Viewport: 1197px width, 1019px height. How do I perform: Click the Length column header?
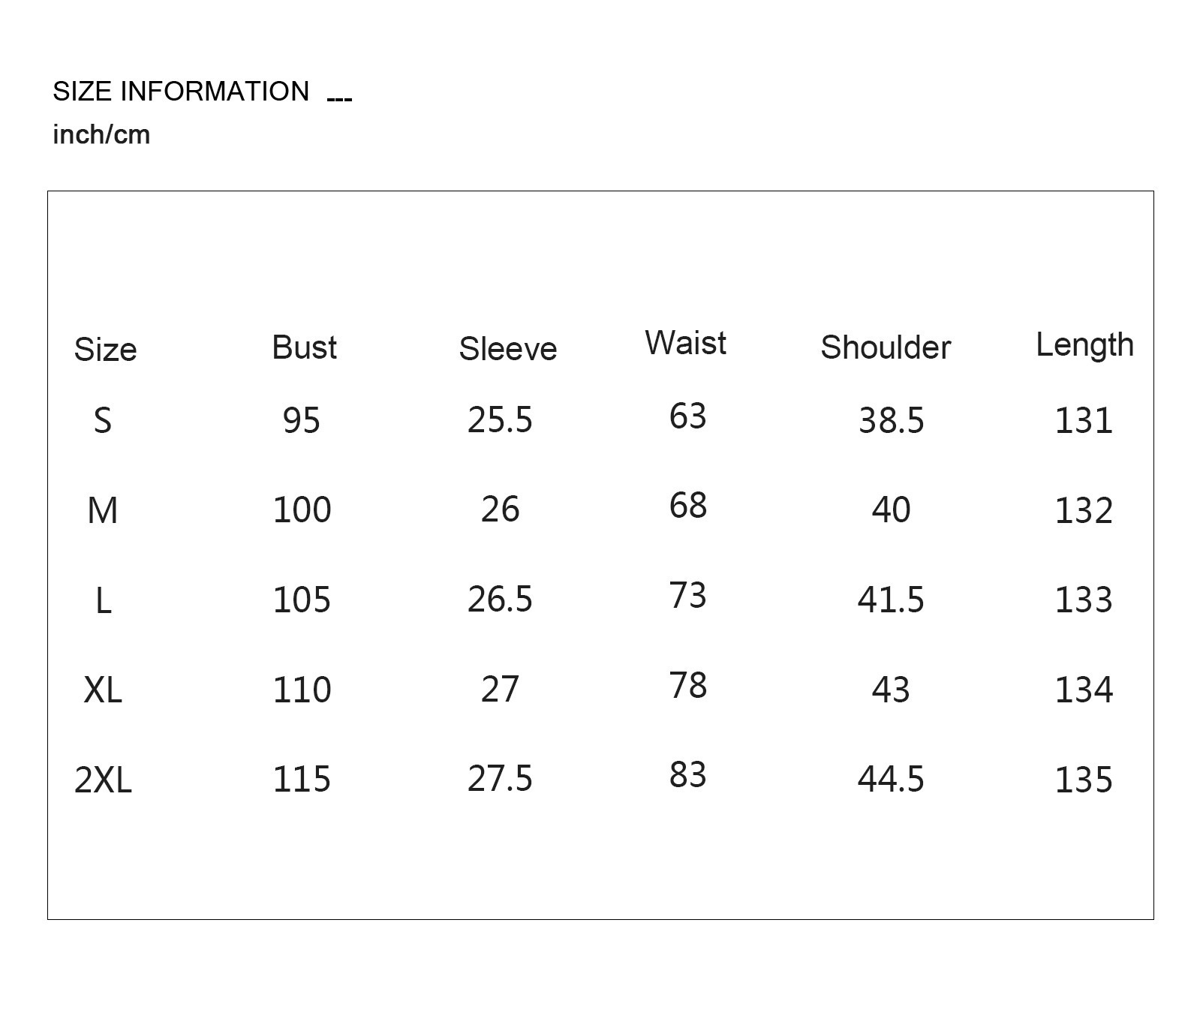[1084, 345]
